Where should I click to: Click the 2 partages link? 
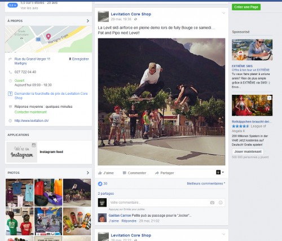[106, 194]
